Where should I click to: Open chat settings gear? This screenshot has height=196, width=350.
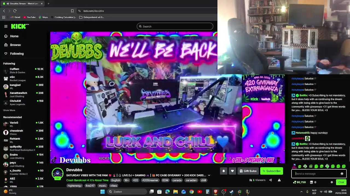pos(332,182)
